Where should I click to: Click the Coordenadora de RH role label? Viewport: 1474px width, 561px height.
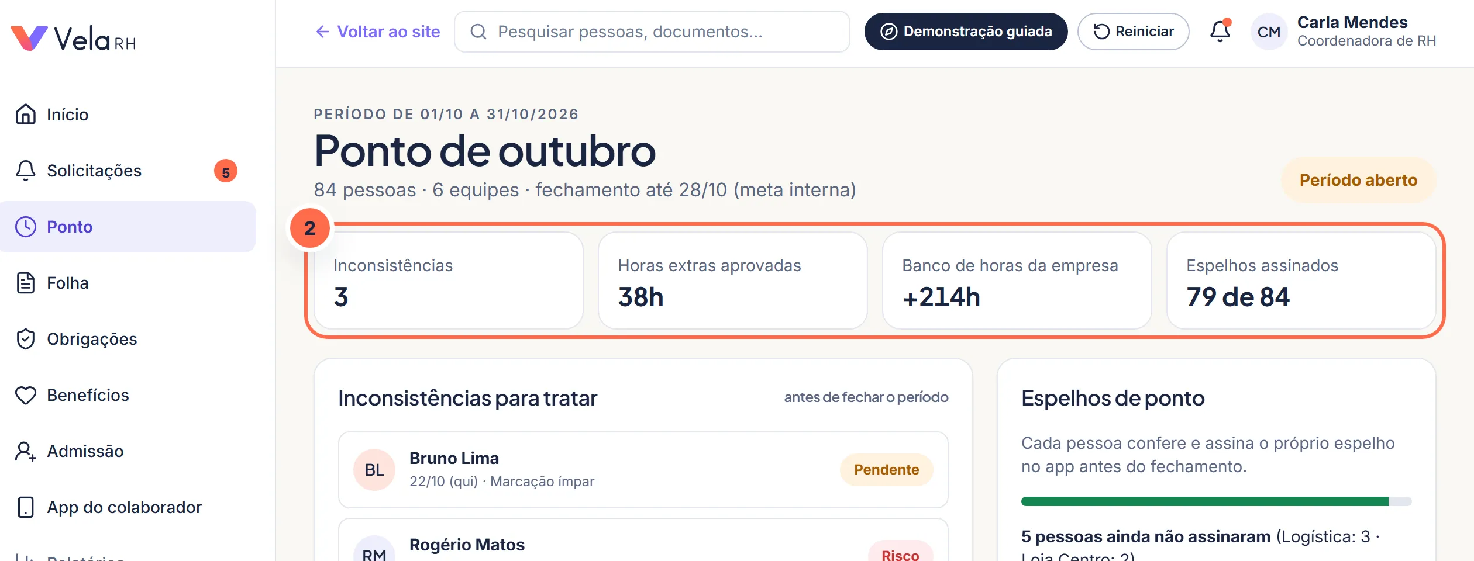[1366, 41]
